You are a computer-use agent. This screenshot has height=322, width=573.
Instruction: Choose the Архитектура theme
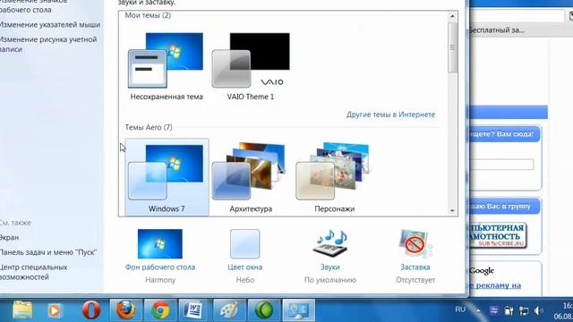click(251, 177)
